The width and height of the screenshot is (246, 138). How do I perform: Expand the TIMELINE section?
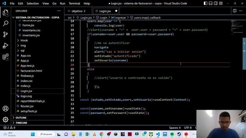click(x=38, y=123)
